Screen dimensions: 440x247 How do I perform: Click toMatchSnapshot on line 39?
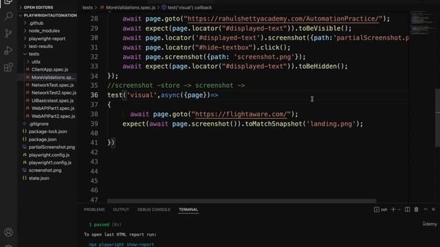[274, 123]
